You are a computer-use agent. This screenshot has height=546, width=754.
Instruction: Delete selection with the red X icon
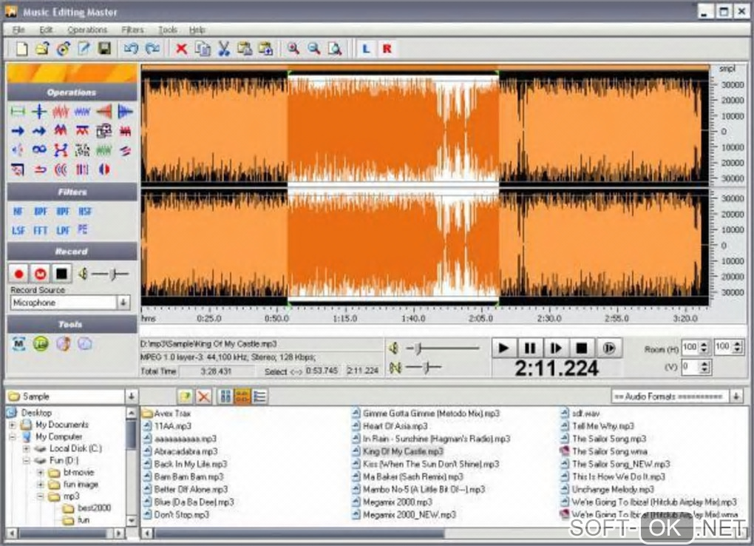point(181,49)
